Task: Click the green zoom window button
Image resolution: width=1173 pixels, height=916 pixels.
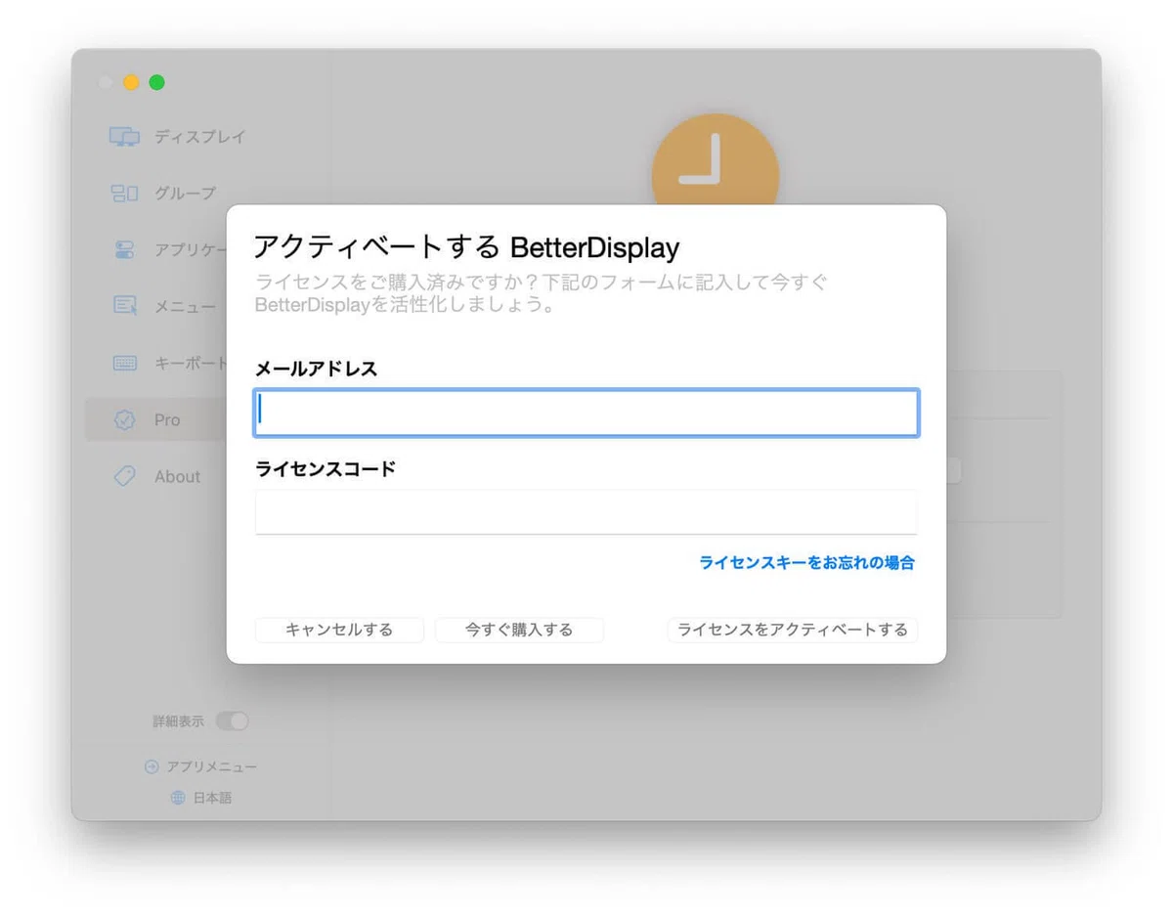Action: (156, 82)
